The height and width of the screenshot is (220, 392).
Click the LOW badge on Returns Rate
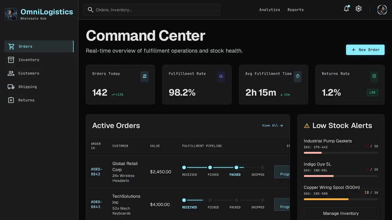372,93
